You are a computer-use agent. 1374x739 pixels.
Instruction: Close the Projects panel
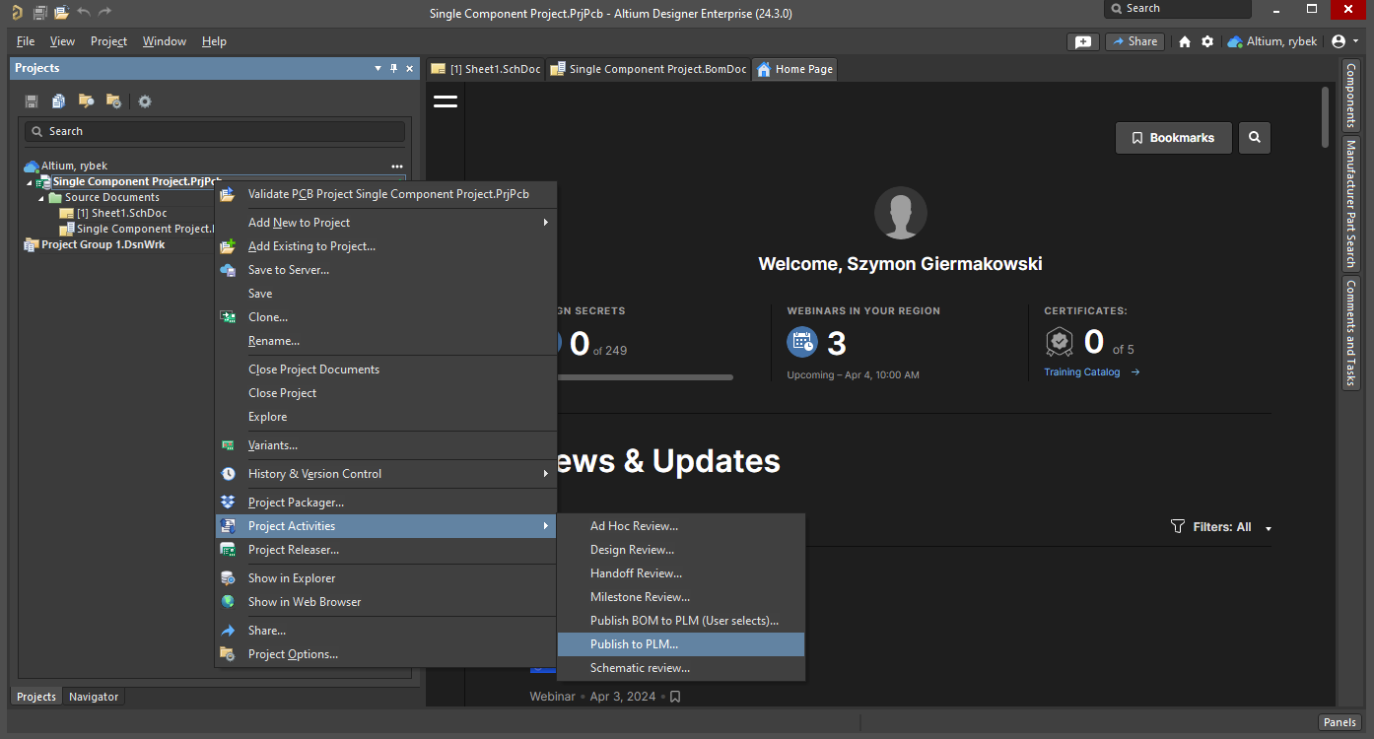pos(410,68)
